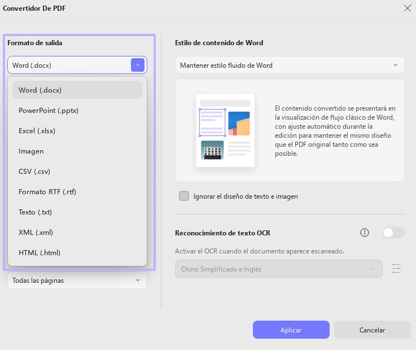416x350 pixels.
Task: Select XML (.xml) from the list
Action: pyautogui.click(x=77, y=233)
